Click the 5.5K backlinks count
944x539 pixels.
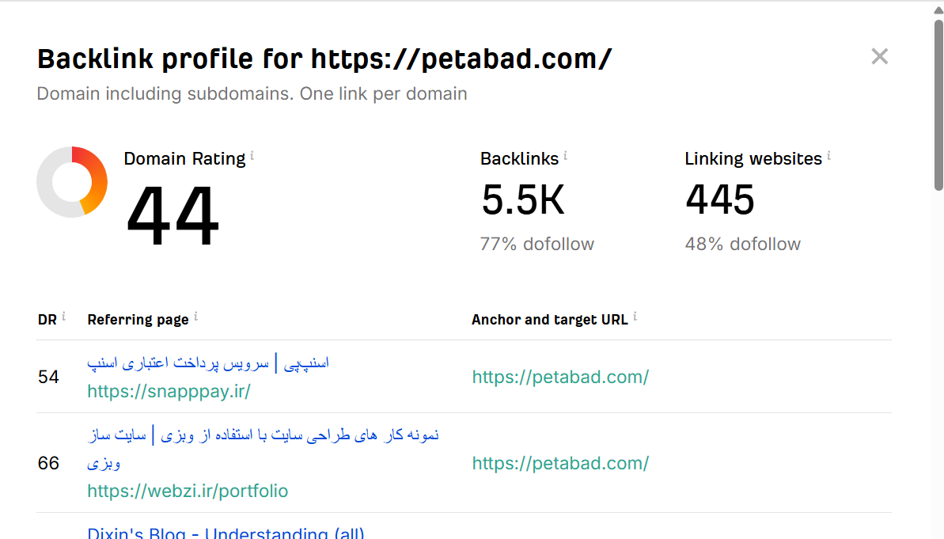click(x=523, y=200)
